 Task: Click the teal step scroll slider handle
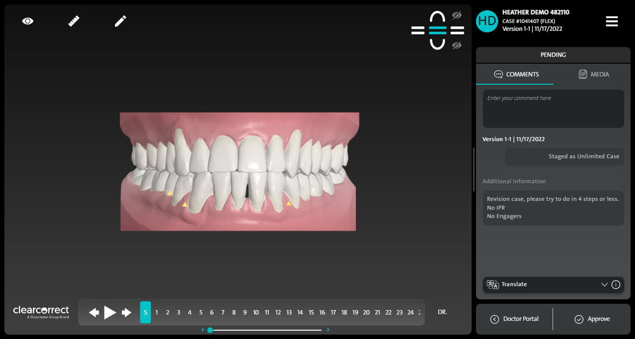pos(210,330)
